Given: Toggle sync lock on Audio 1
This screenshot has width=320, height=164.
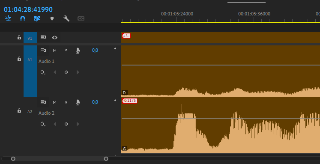Looking at the screenshot, I should [43, 51].
